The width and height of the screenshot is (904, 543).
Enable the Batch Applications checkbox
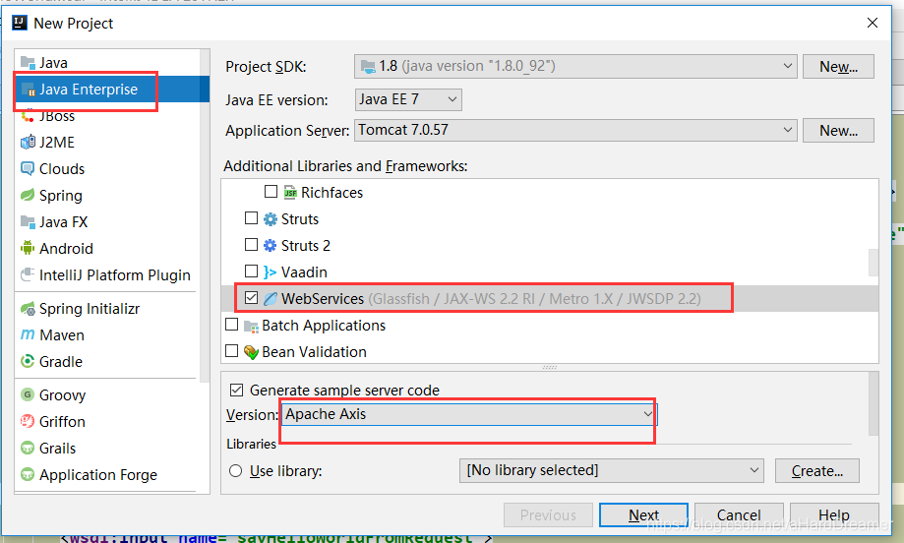point(231,324)
